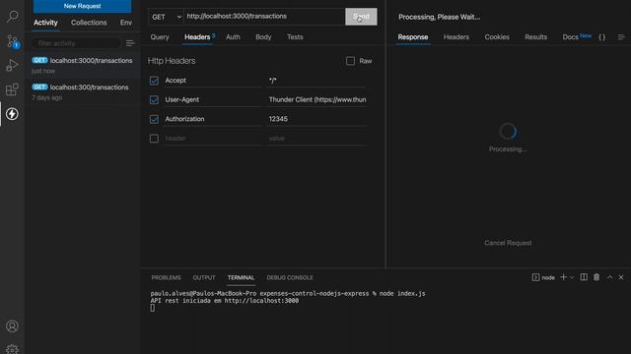
Task: Open Cookies tab
Action: [497, 37]
